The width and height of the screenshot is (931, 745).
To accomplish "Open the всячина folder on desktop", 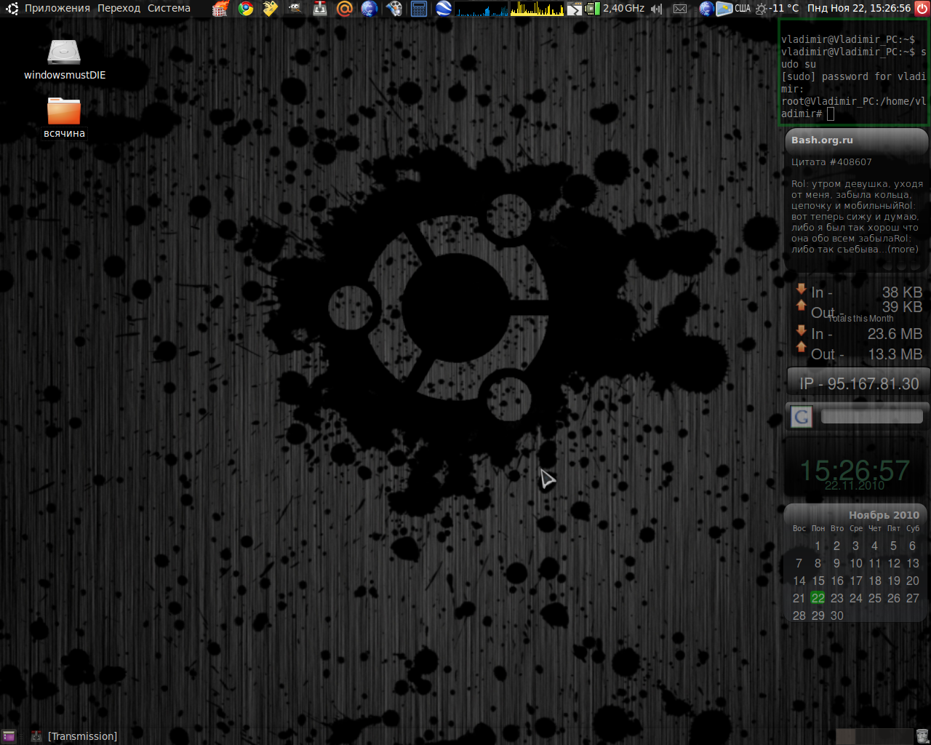I will coord(64,111).
